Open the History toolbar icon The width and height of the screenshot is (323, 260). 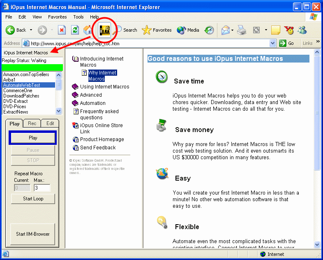[209, 30]
